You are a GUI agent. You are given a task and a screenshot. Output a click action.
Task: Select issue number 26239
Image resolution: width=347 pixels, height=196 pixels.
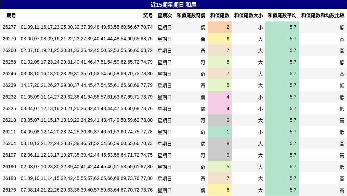[x=9, y=86]
